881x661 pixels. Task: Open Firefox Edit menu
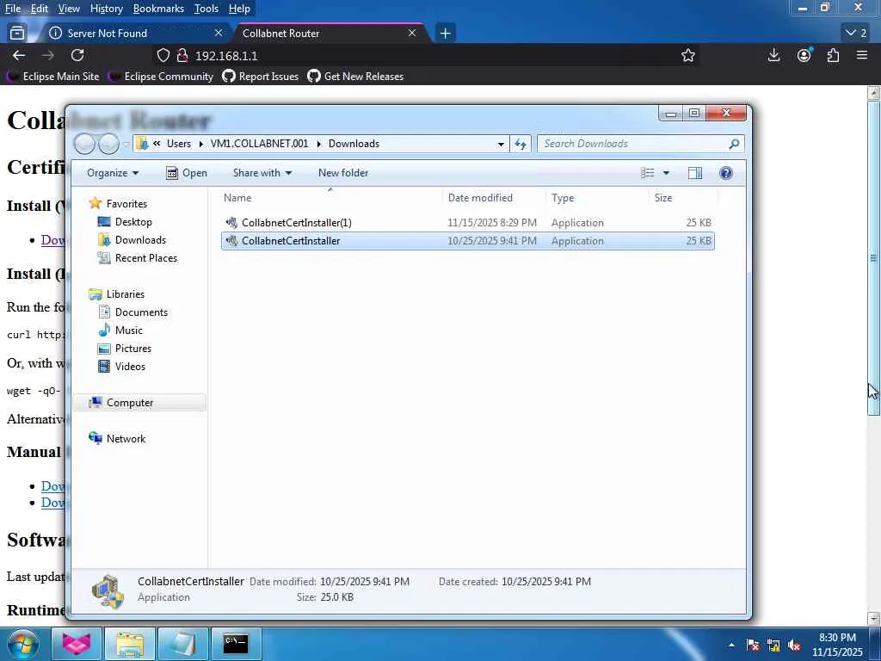pos(40,9)
